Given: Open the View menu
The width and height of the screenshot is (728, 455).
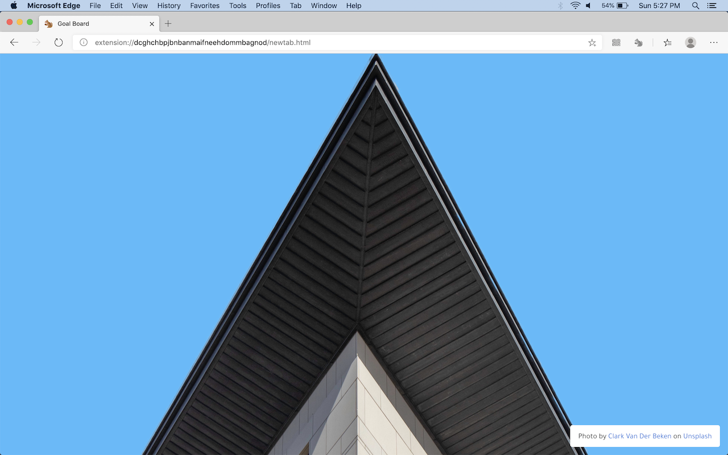Looking at the screenshot, I should (x=140, y=6).
